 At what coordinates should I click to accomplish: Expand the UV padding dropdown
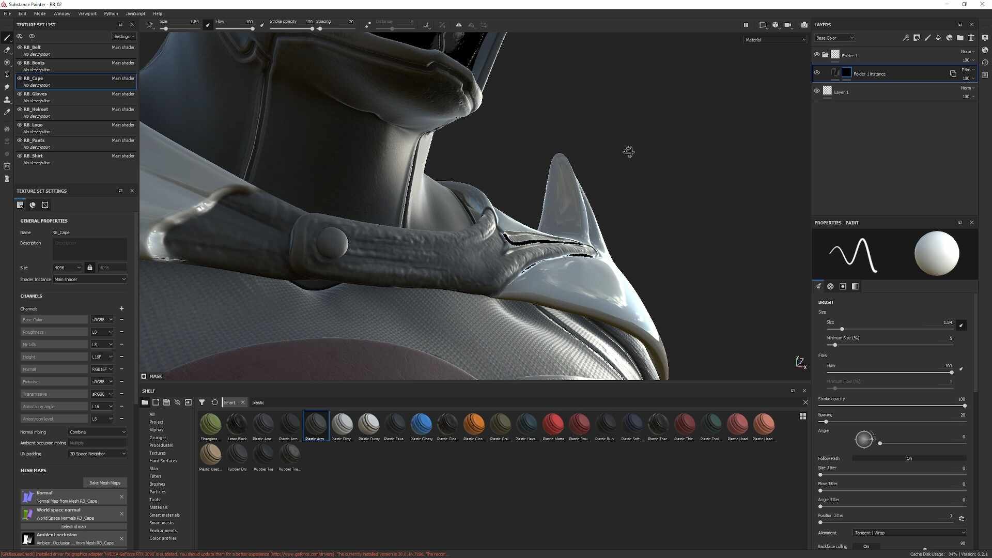97,454
